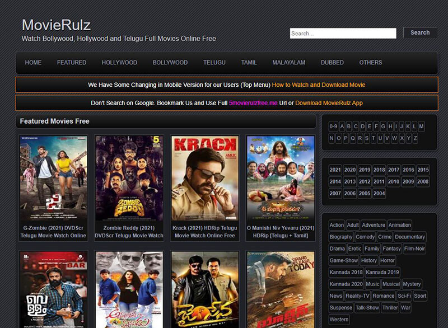
Task: Choose the Film-Noir genre tag
Action: tap(414, 249)
